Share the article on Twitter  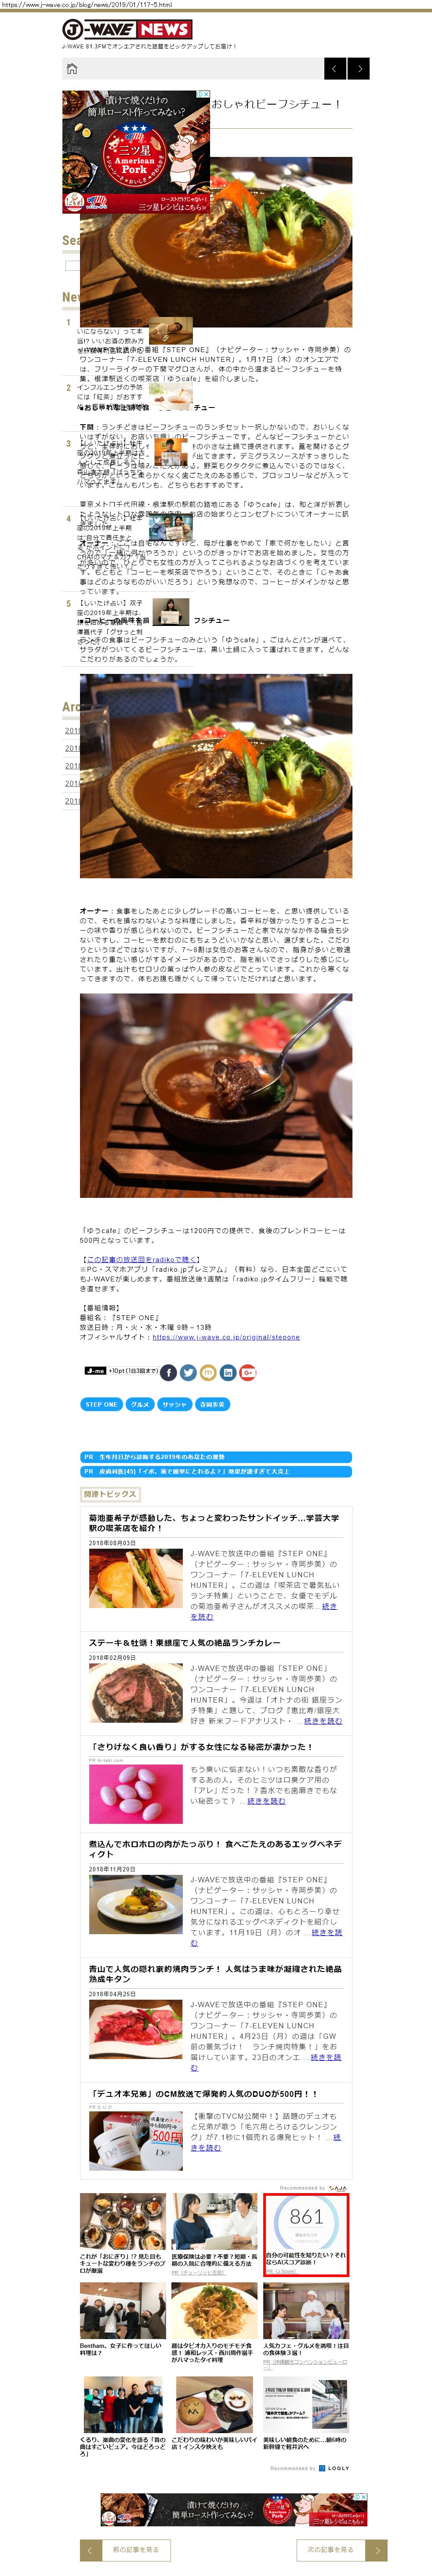tap(188, 1372)
